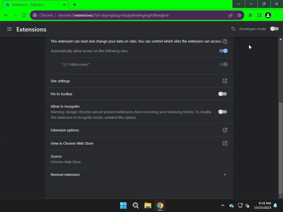
Task: Click the vertical scrollbar thumb
Action: point(281,148)
